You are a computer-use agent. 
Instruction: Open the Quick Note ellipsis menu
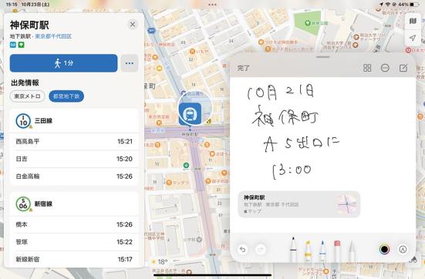pos(385,68)
